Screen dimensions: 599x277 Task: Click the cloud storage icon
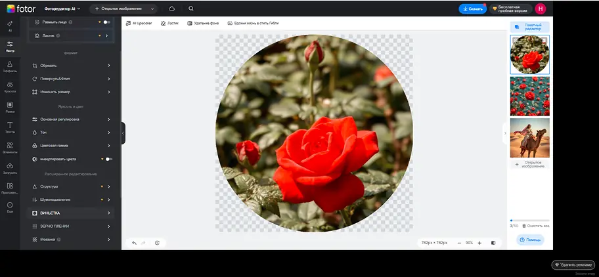coord(172,9)
